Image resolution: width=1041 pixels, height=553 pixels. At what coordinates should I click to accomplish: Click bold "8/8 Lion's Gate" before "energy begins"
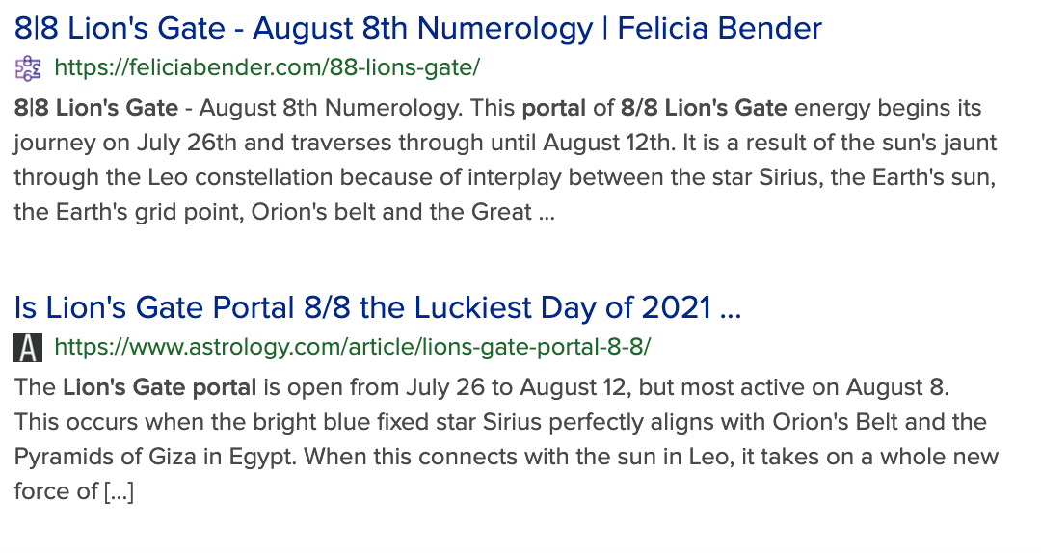[x=704, y=108]
